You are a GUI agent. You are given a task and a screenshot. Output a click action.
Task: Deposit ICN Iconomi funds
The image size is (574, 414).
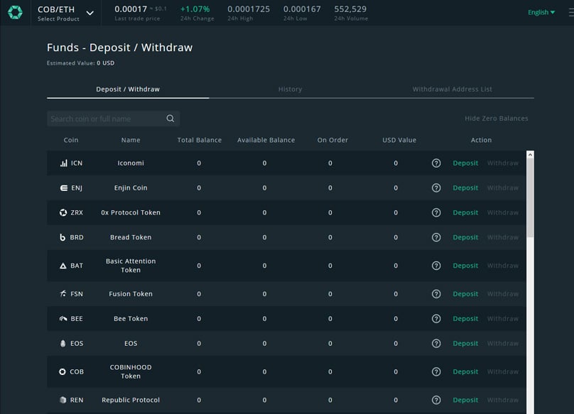[x=465, y=163]
